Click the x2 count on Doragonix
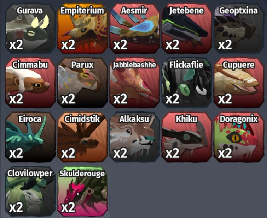This screenshot has width=267, height=218. tap(225, 153)
